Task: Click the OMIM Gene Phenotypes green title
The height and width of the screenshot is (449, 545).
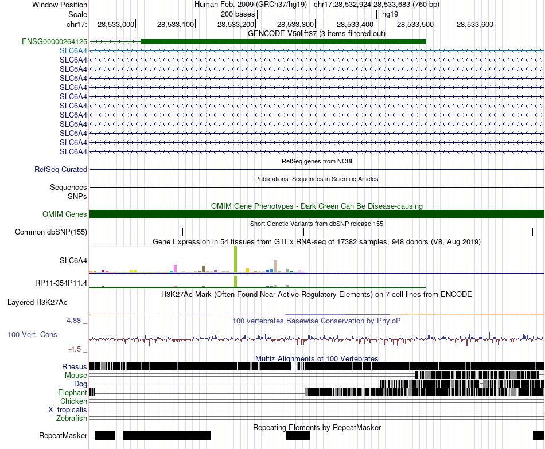Action: (x=317, y=206)
